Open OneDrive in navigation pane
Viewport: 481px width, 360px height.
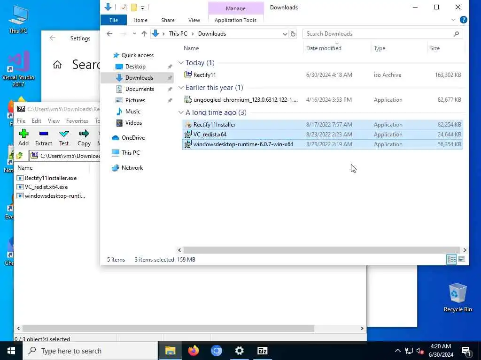coord(133,138)
